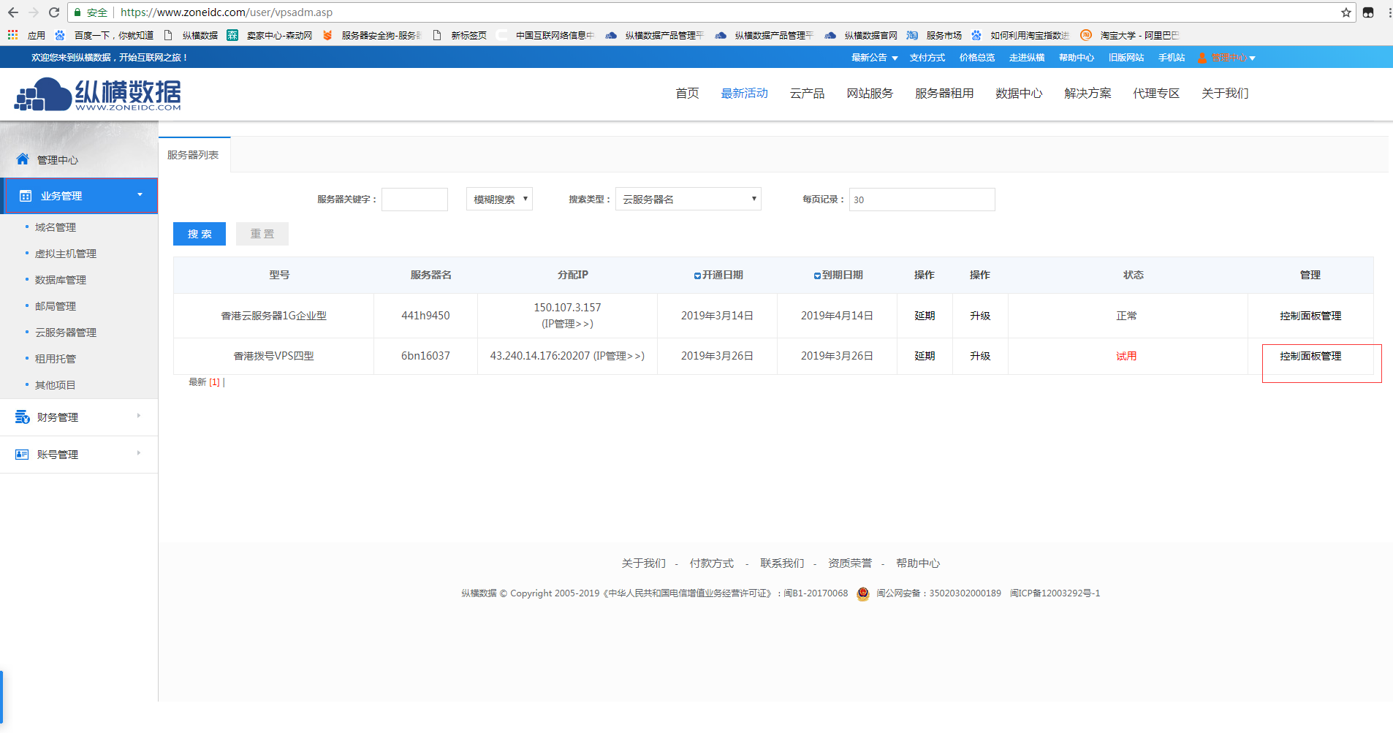1393x733 pixels.
Task: Open 数据库管理 in the sidebar
Action: (61, 280)
